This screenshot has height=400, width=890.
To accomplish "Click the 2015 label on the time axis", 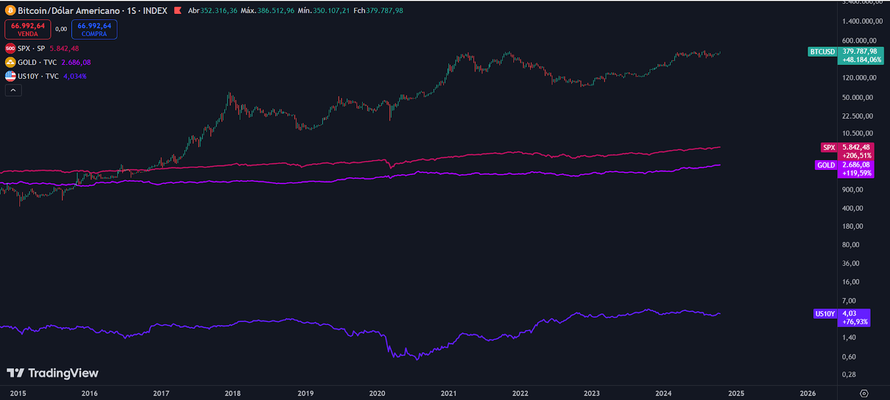I will point(18,393).
